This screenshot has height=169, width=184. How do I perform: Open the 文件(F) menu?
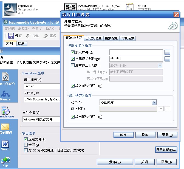point(10,29)
